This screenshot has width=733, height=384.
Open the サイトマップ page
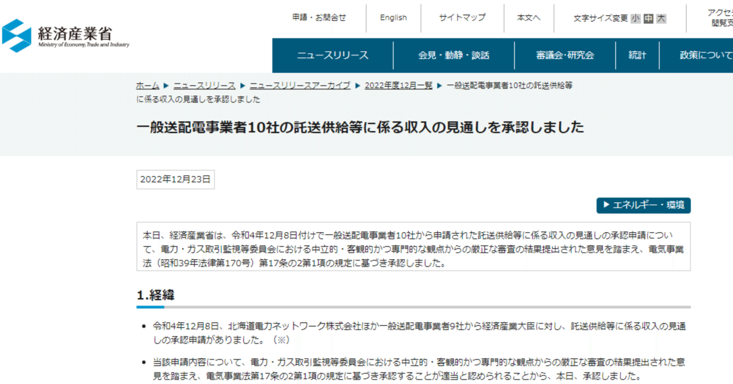(x=462, y=18)
